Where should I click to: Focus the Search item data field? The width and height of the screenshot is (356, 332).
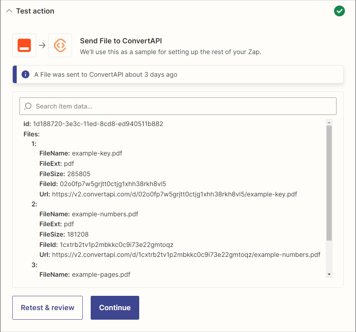click(178, 106)
